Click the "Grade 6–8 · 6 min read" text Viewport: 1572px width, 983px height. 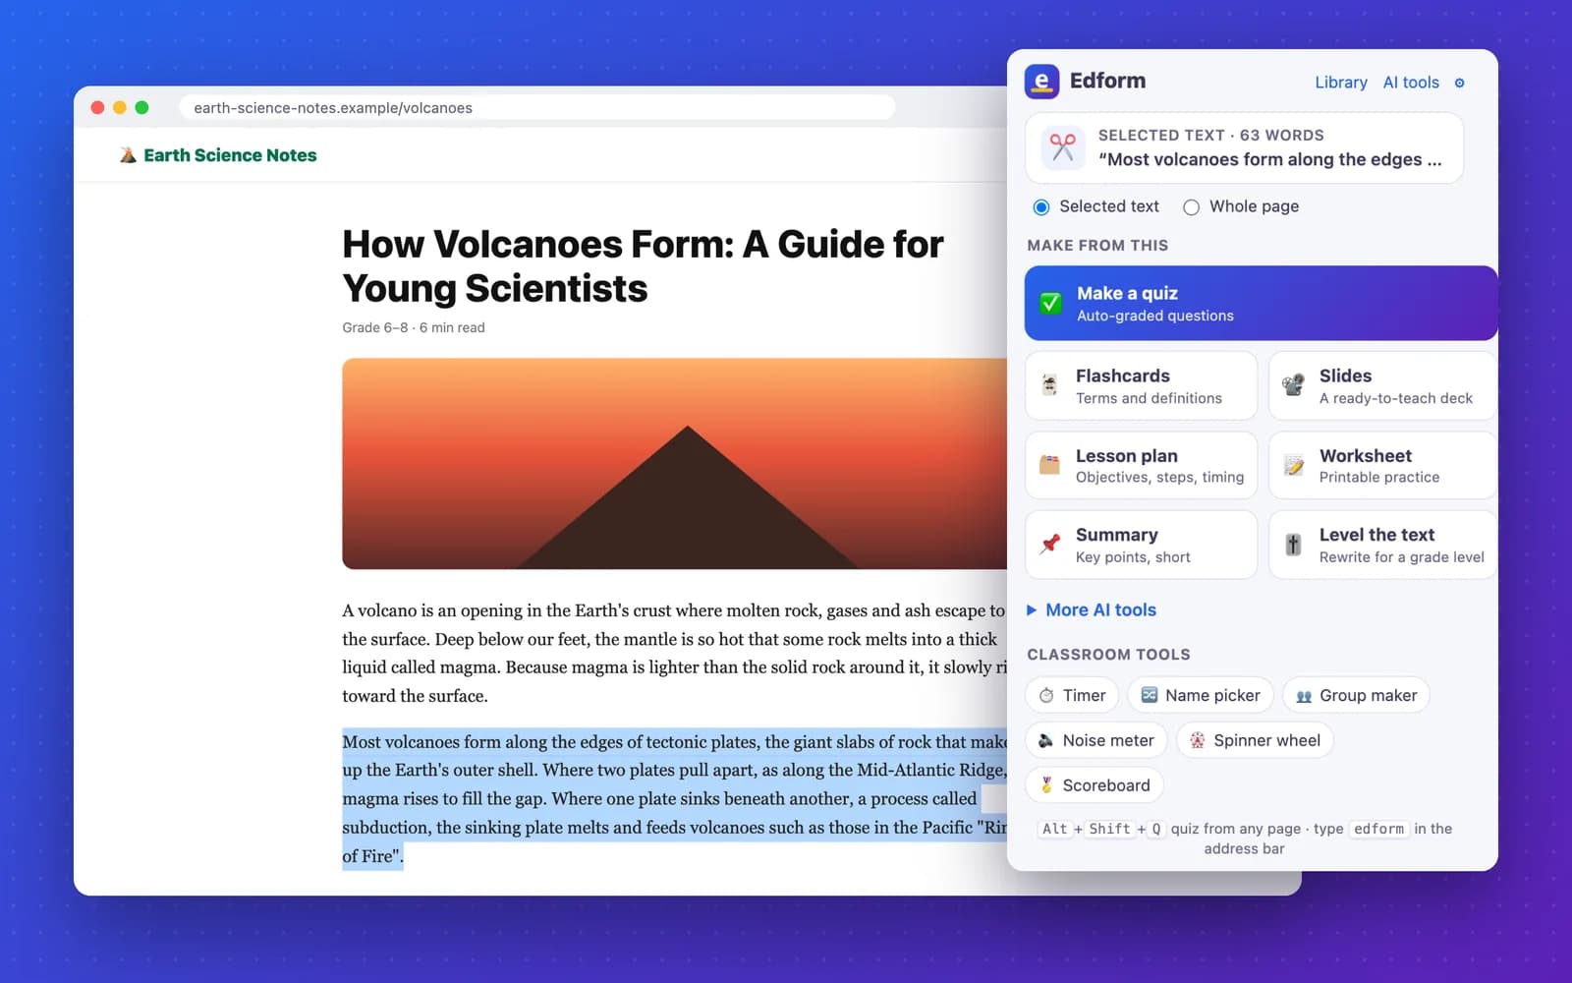click(414, 328)
